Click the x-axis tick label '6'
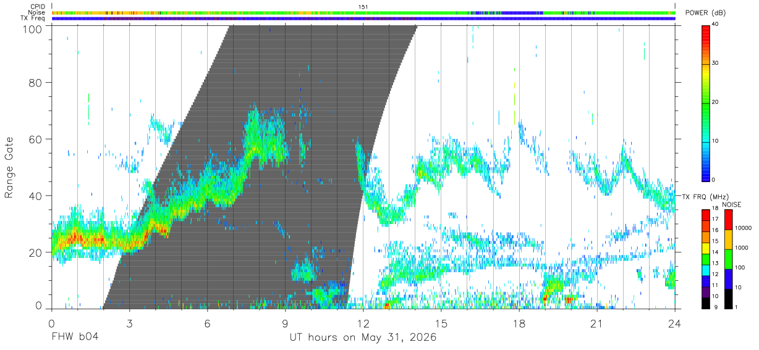759x350 pixels. (x=207, y=323)
